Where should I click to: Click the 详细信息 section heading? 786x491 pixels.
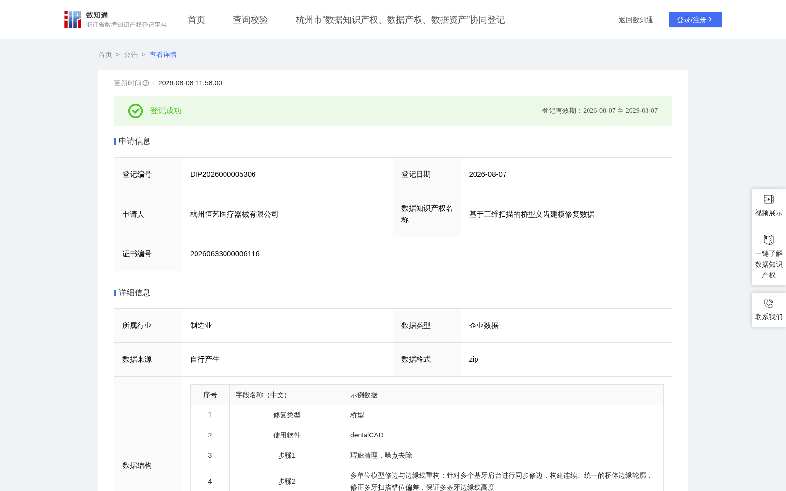135,293
